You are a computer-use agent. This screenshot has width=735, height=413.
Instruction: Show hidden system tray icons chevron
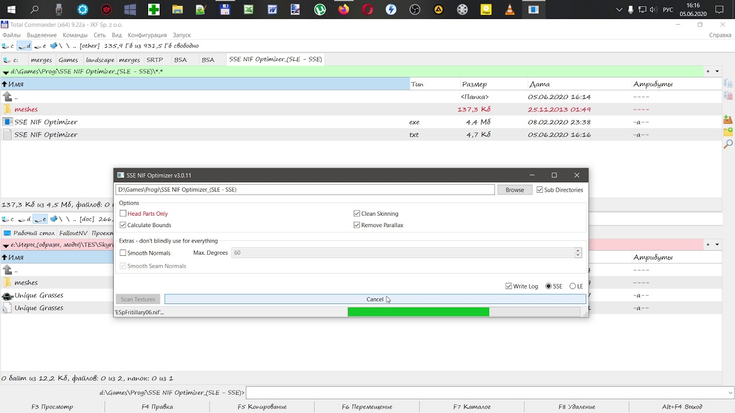click(619, 10)
